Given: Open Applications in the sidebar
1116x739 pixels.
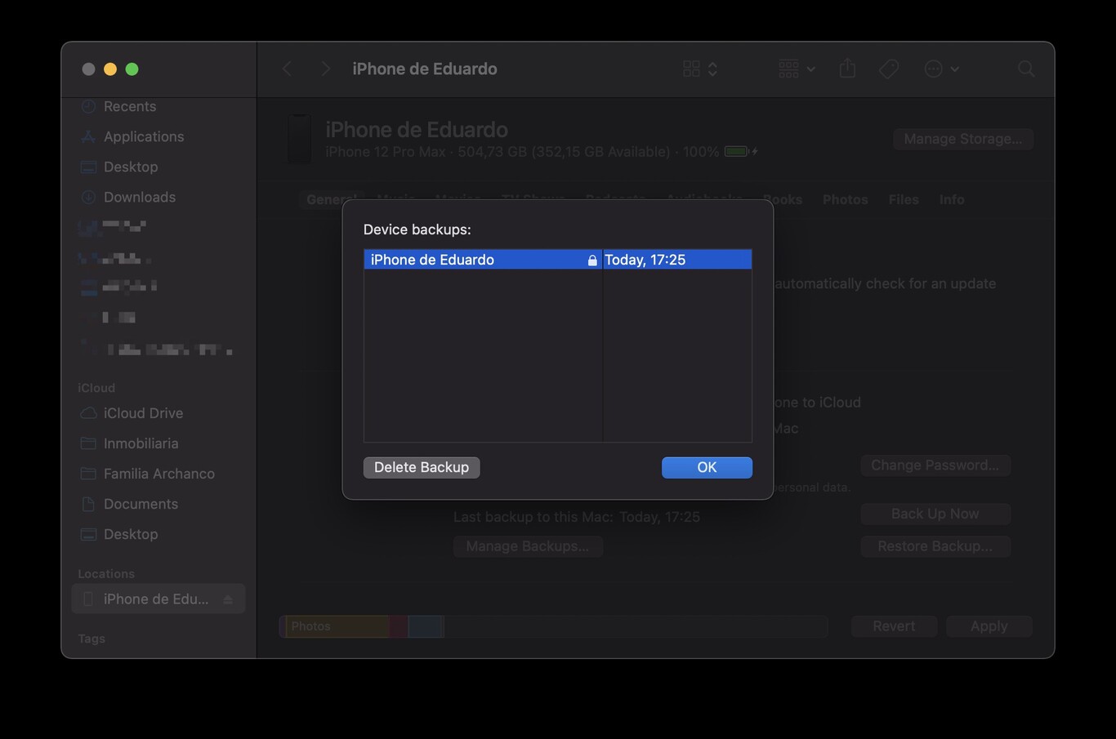Looking at the screenshot, I should [x=143, y=136].
